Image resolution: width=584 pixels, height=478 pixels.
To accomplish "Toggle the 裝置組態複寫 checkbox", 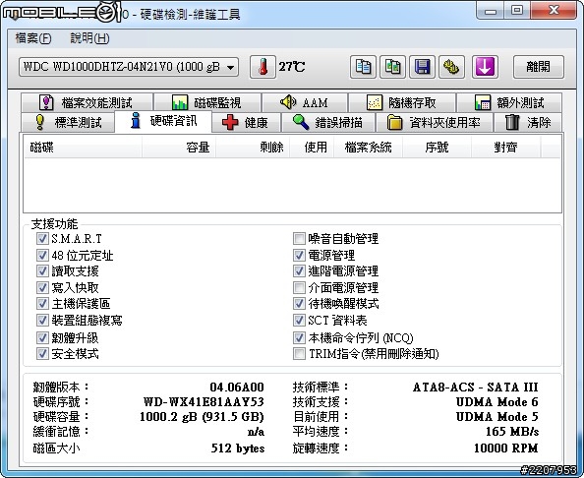I will click(x=42, y=320).
